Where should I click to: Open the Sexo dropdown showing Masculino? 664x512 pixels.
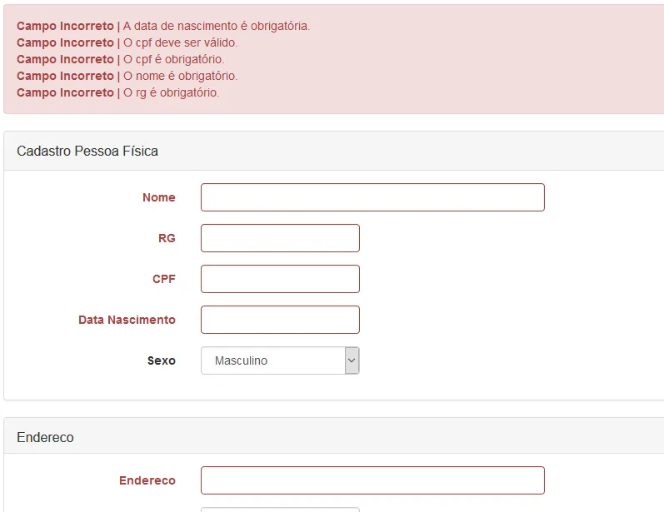(x=280, y=360)
